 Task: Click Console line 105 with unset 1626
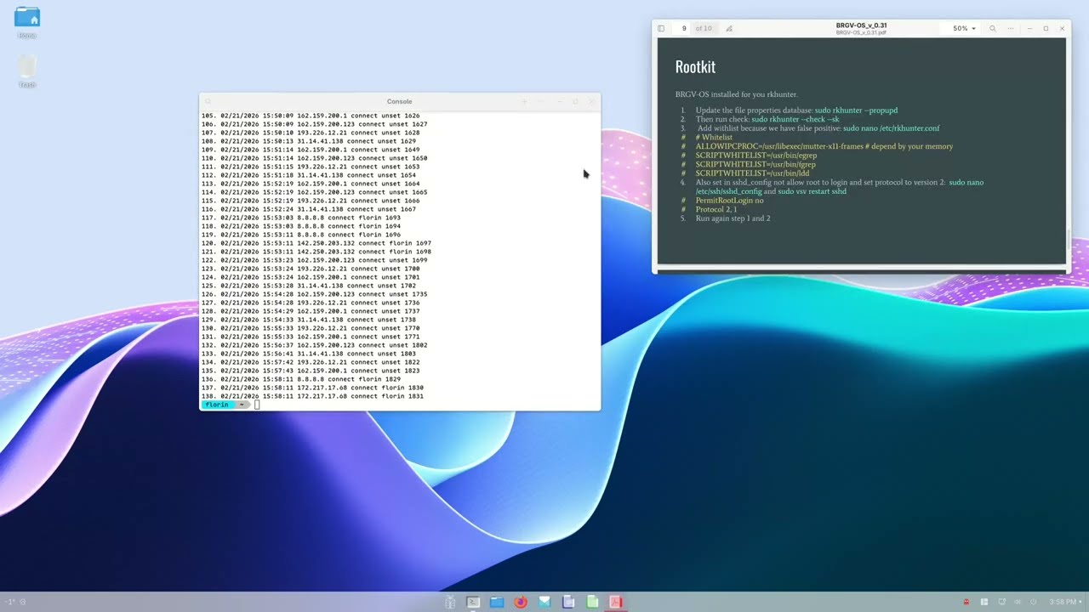pyautogui.click(x=311, y=116)
